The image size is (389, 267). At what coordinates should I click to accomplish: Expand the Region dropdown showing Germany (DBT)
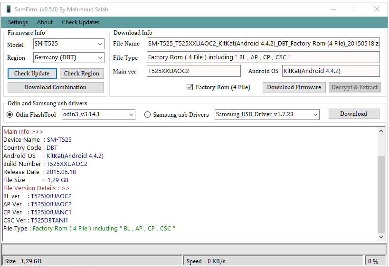click(69, 58)
